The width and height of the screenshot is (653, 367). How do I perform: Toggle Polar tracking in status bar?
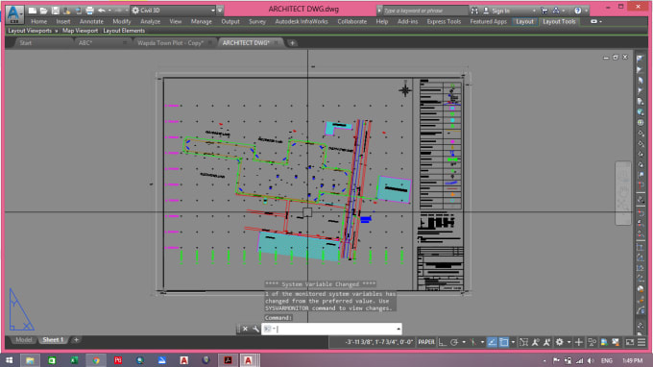click(454, 342)
